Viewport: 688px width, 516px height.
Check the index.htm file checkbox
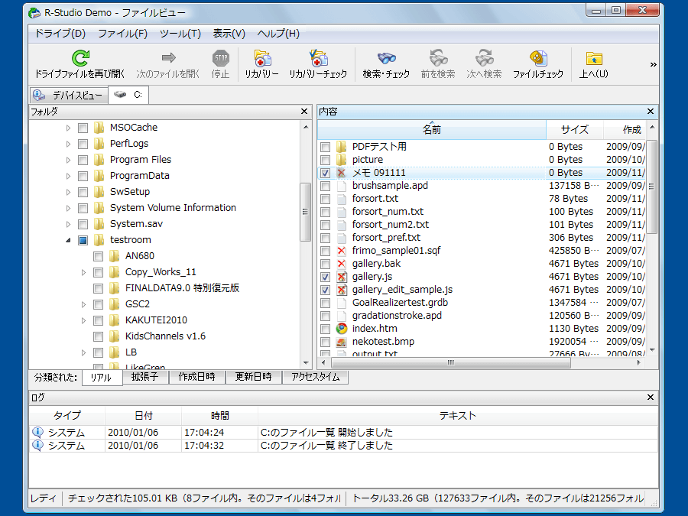pos(325,329)
